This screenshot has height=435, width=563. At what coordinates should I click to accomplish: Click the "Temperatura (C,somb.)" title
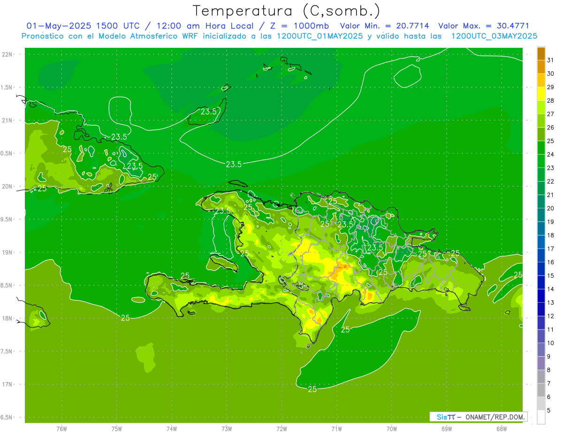[287, 11]
